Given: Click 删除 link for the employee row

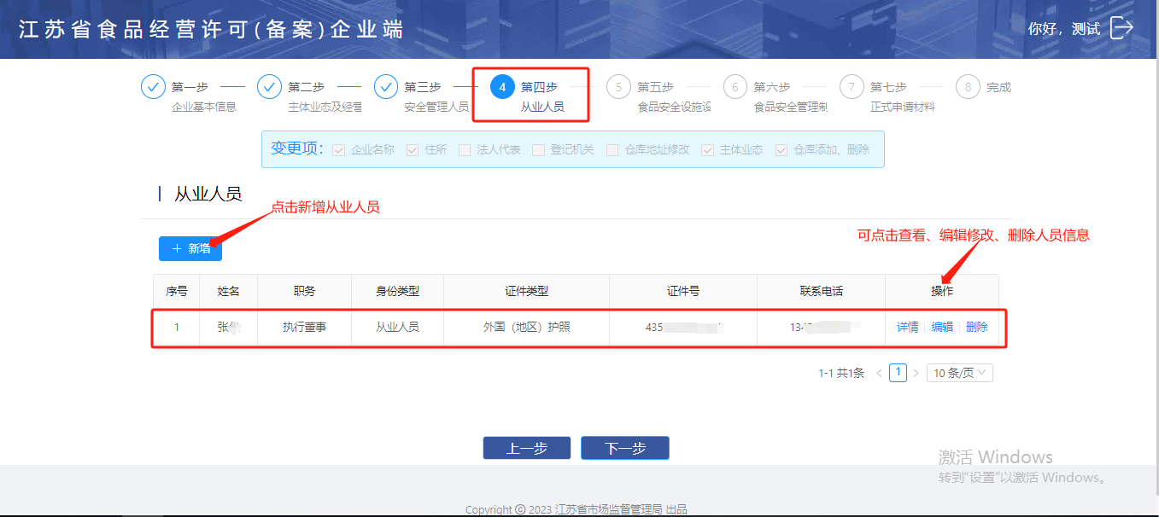Looking at the screenshot, I should [x=976, y=327].
